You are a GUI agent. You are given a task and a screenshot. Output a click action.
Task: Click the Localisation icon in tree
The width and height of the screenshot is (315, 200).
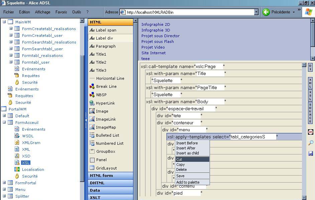[17, 170]
